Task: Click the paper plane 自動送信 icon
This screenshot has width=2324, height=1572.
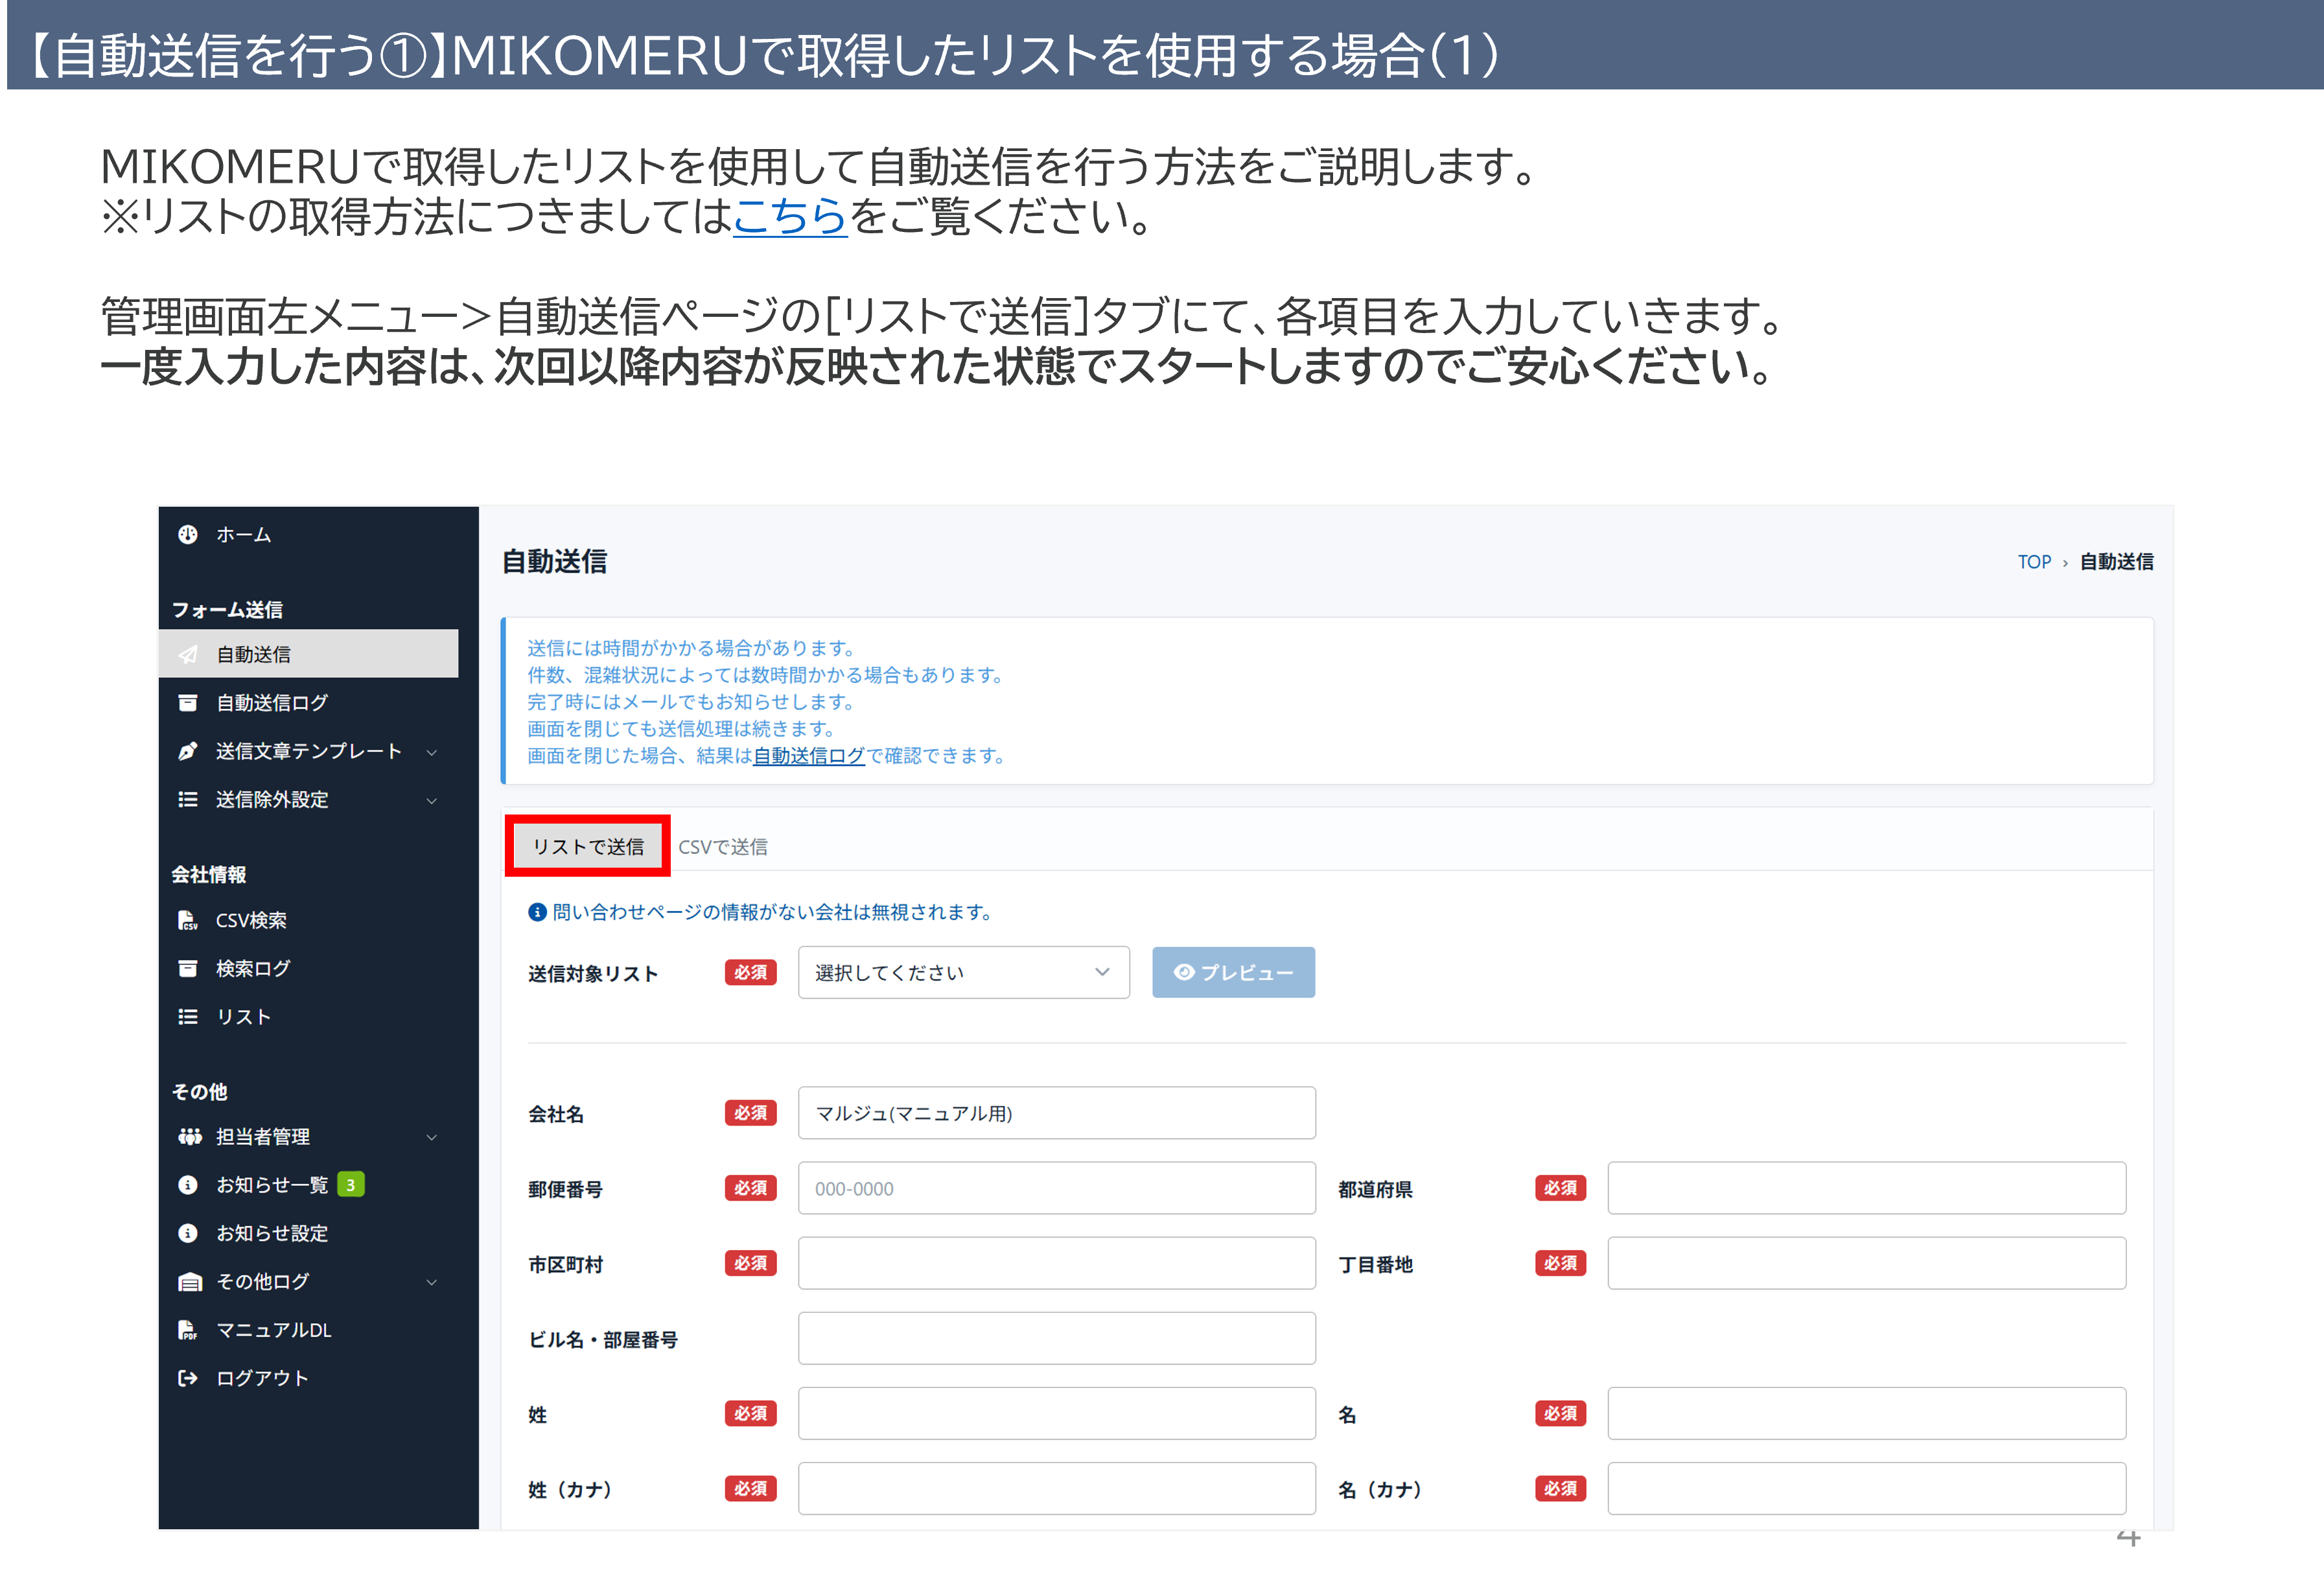Action: click(x=188, y=654)
